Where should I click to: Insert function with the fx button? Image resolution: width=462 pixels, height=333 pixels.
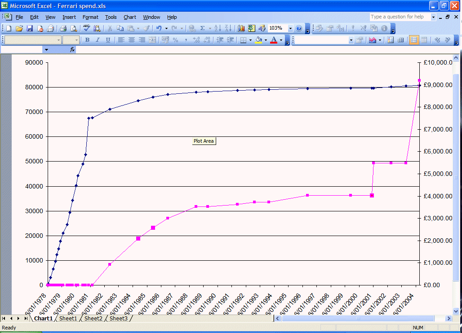point(72,50)
